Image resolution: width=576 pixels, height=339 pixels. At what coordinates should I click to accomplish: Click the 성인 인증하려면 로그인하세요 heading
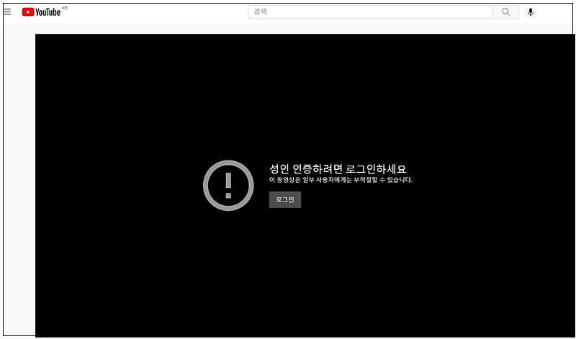pyautogui.click(x=338, y=169)
